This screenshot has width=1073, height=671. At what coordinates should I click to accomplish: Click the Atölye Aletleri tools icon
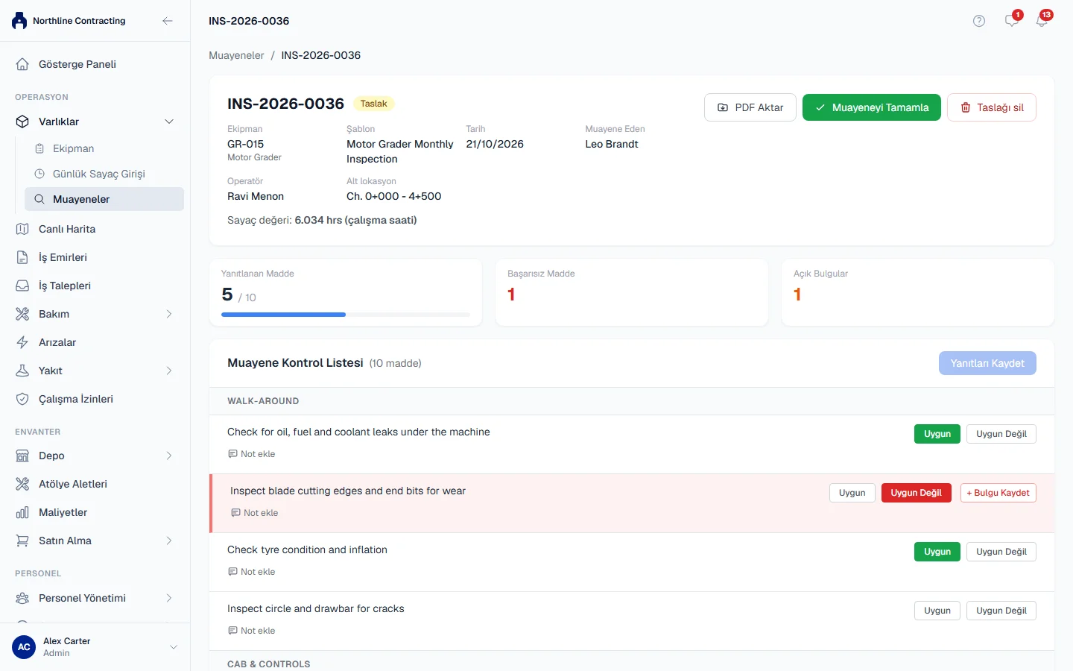(22, 484)
